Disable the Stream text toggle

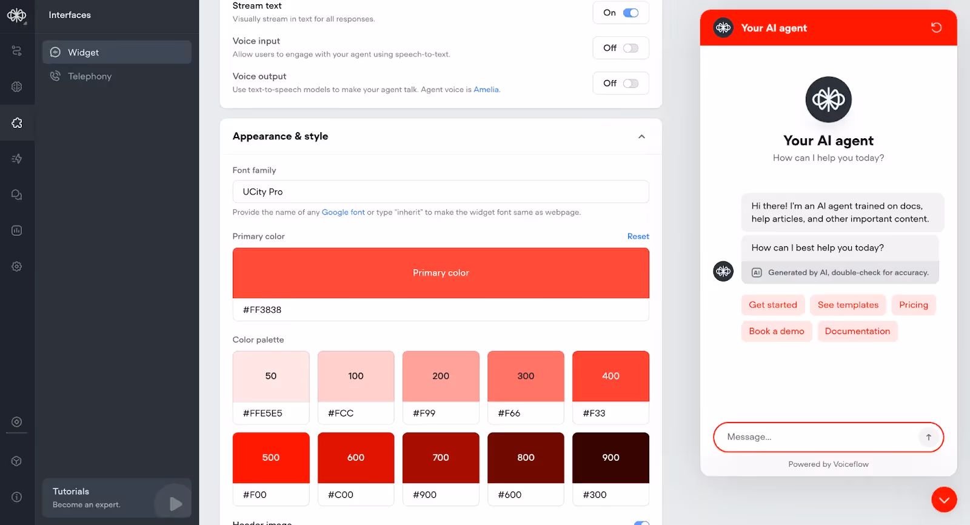(x=630, y=13)
